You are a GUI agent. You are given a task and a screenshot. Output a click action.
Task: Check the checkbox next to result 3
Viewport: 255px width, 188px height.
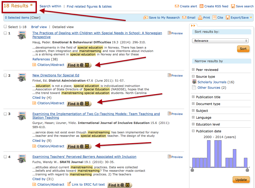pos(5,114)
